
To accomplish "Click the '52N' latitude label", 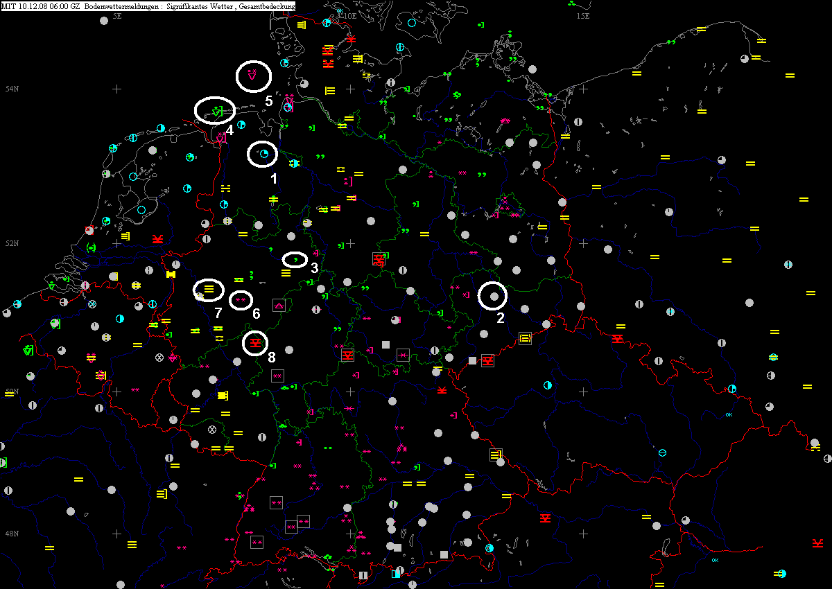I will (12, 243).
